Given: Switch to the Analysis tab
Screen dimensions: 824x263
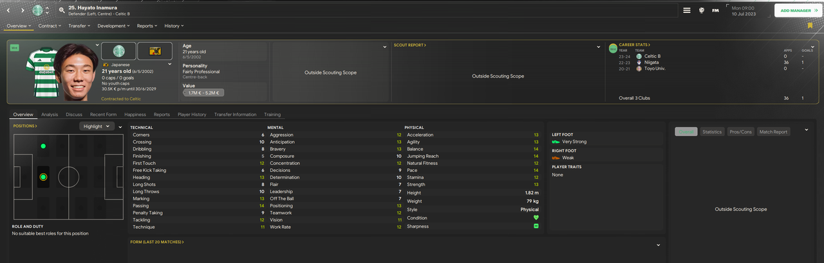Looking at the screenshot, I should coord(50,114).
